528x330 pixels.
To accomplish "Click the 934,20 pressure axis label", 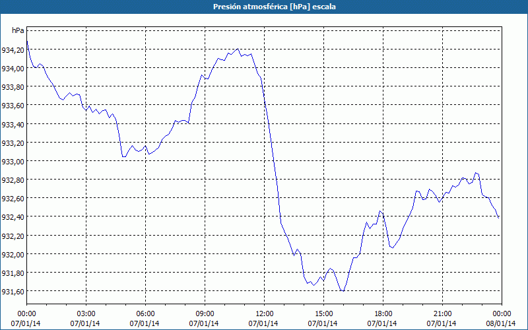I will [x=13, y=50].
